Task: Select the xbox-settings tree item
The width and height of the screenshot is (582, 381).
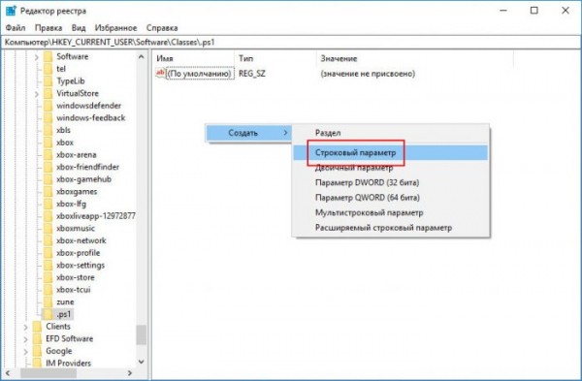Action: pos(81,265)
